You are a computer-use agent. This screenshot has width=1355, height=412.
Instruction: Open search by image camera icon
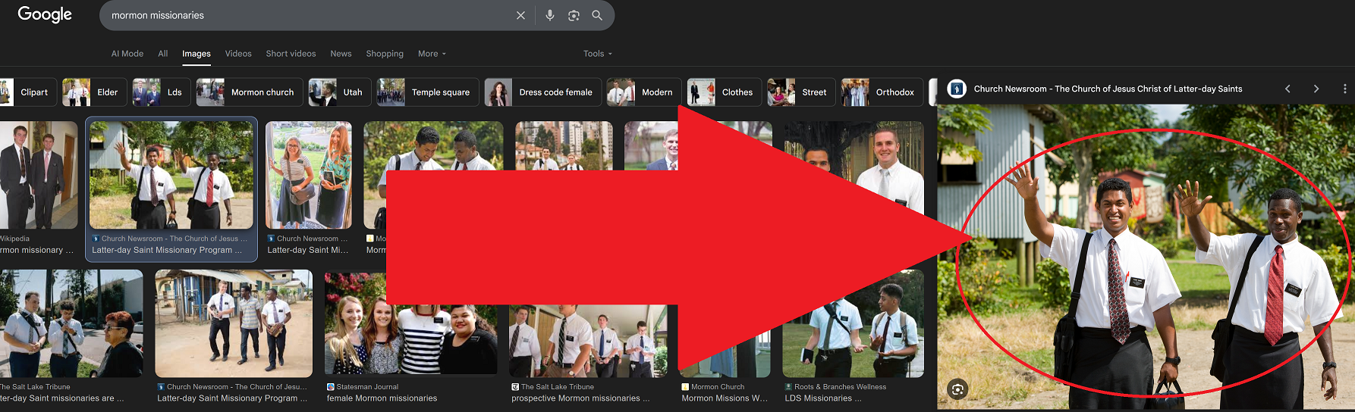coord(574,15)
